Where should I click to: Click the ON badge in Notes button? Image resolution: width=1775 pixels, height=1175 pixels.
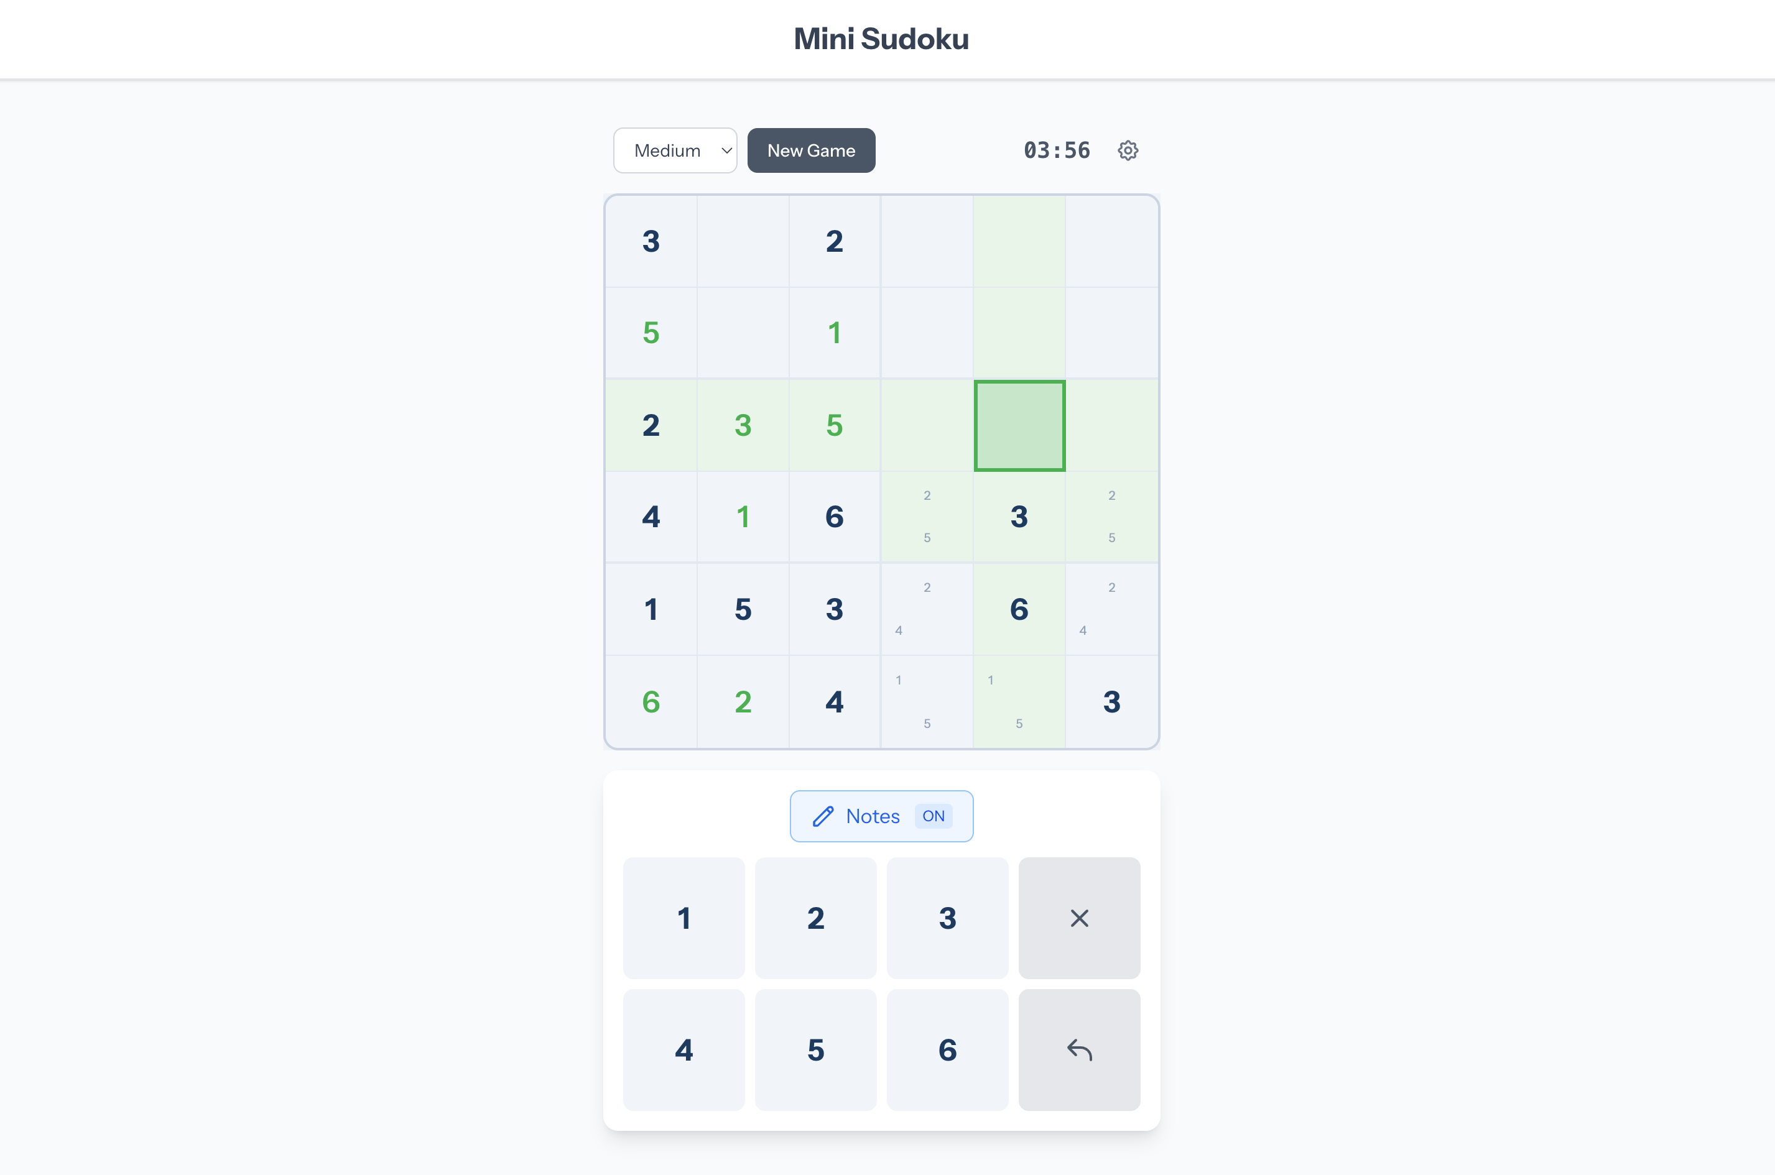[x=934, y=816]
